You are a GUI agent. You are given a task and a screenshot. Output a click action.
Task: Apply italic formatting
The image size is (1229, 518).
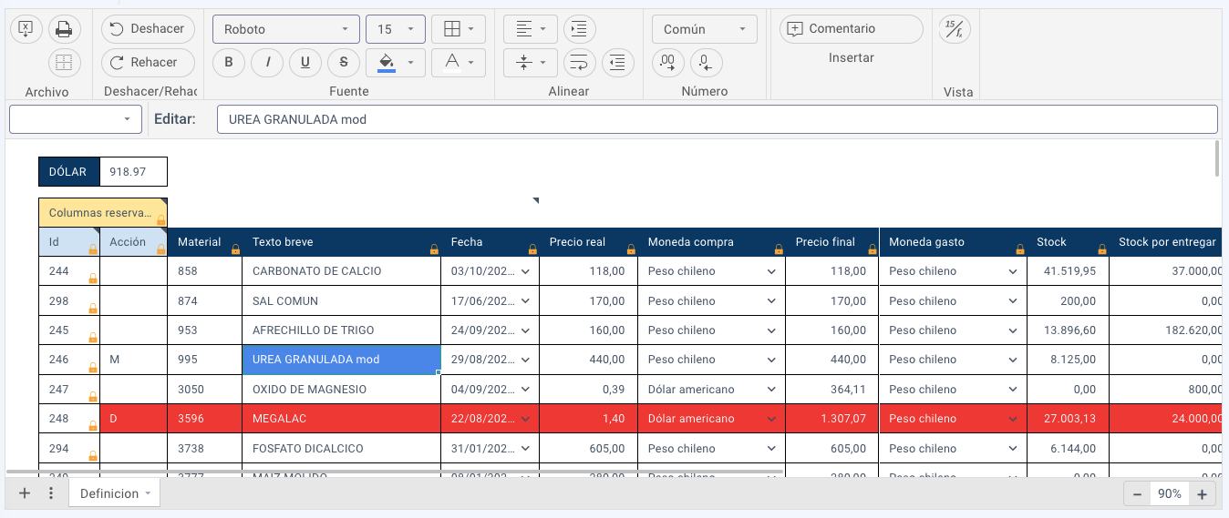(267, 63)
